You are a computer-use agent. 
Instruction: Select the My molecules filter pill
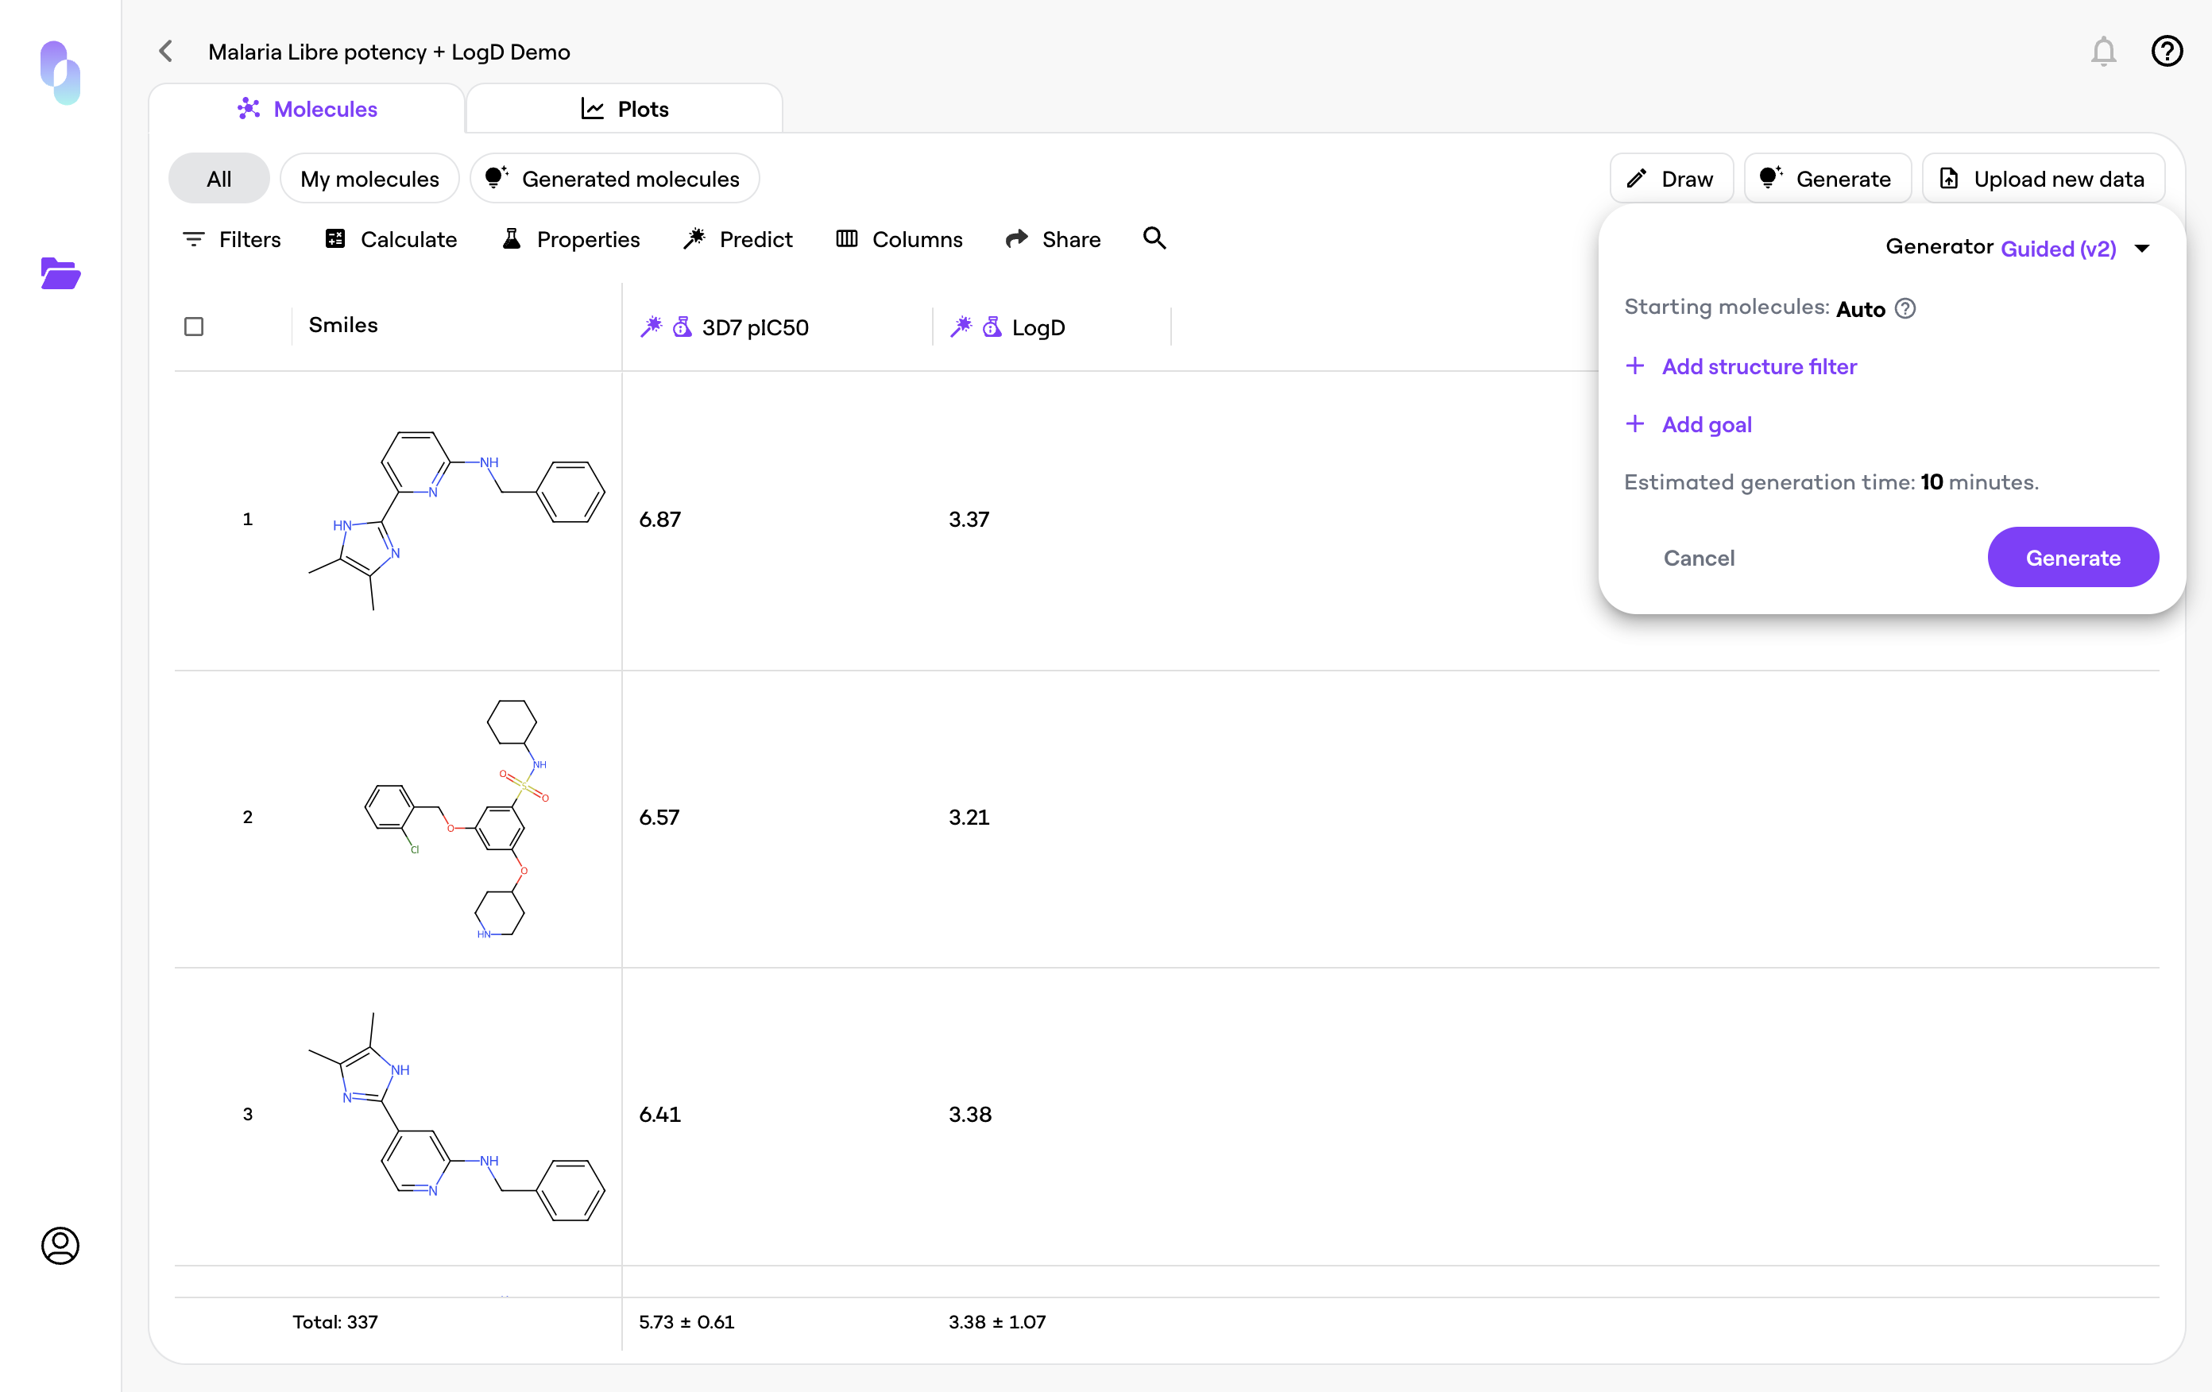pyautogui.click(x=369, y=180)
